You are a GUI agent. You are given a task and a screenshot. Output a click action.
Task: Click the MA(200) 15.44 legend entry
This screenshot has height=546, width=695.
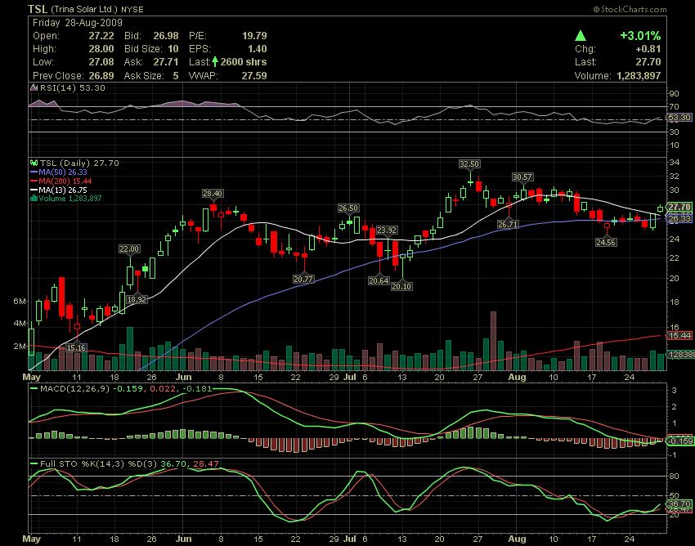[x=65, y=181]
